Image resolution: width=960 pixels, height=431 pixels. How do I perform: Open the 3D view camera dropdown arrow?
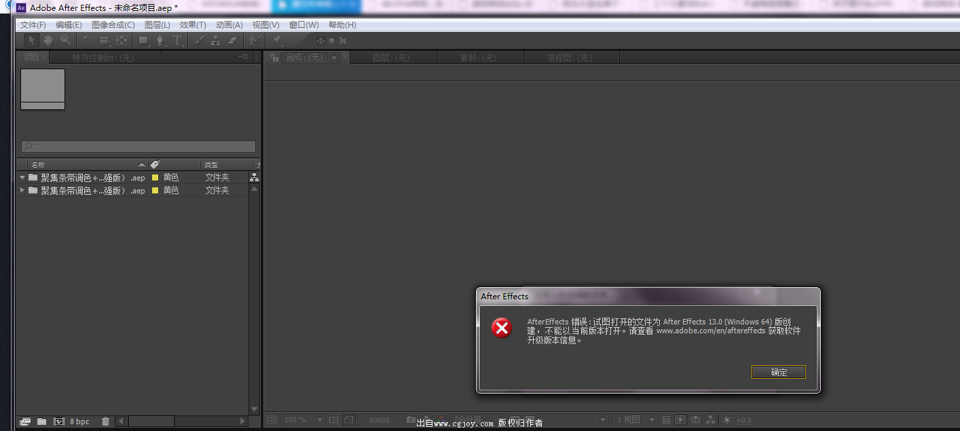click(603, 419)
